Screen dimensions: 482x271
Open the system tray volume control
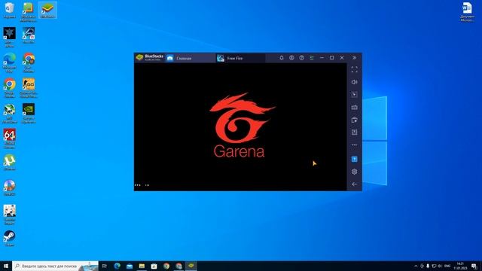440,266
